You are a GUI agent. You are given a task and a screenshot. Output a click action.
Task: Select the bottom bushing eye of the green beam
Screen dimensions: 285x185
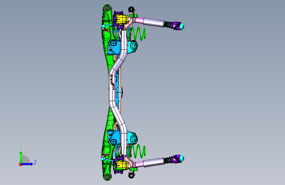coord(107,176)
